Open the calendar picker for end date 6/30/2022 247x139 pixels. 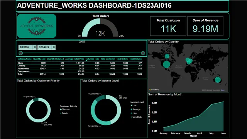(x=54, y=47)
